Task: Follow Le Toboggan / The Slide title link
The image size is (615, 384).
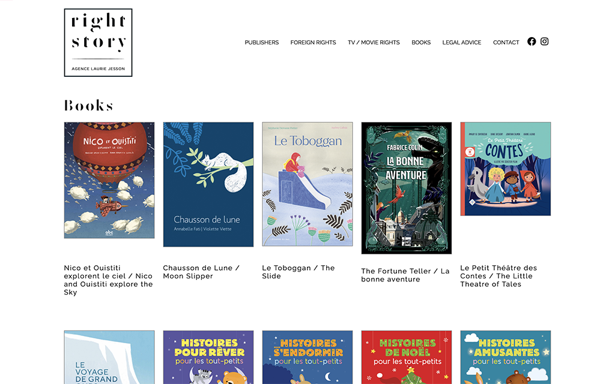Action: point(298,272)
